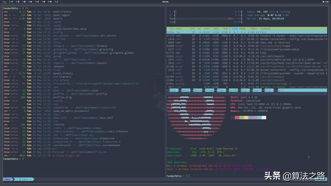The image size is (331, 186).
Task: Click the .mysql_history entry
Action: click(63, 73)
